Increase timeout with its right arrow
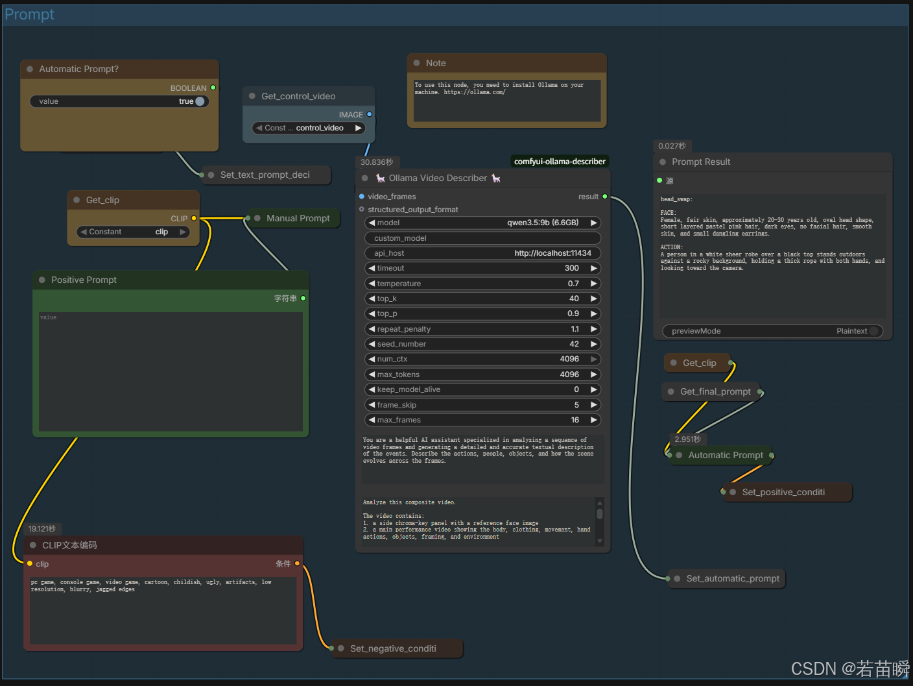This screenshot has height=686, width=913. click(x=593, y=268)
